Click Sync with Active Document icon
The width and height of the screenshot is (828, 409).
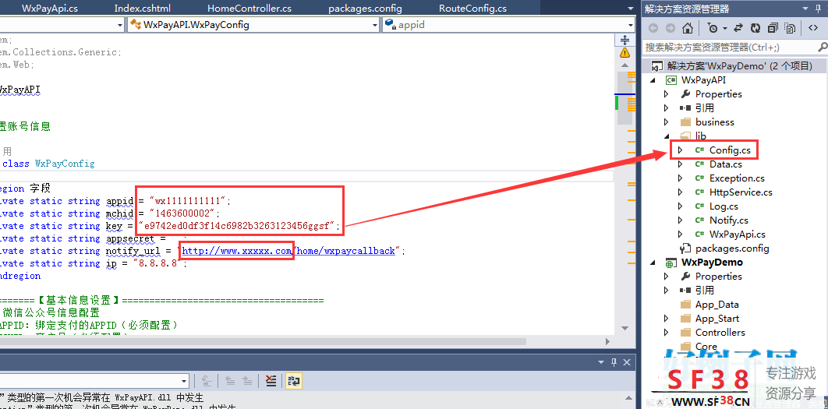pos(739,28)
